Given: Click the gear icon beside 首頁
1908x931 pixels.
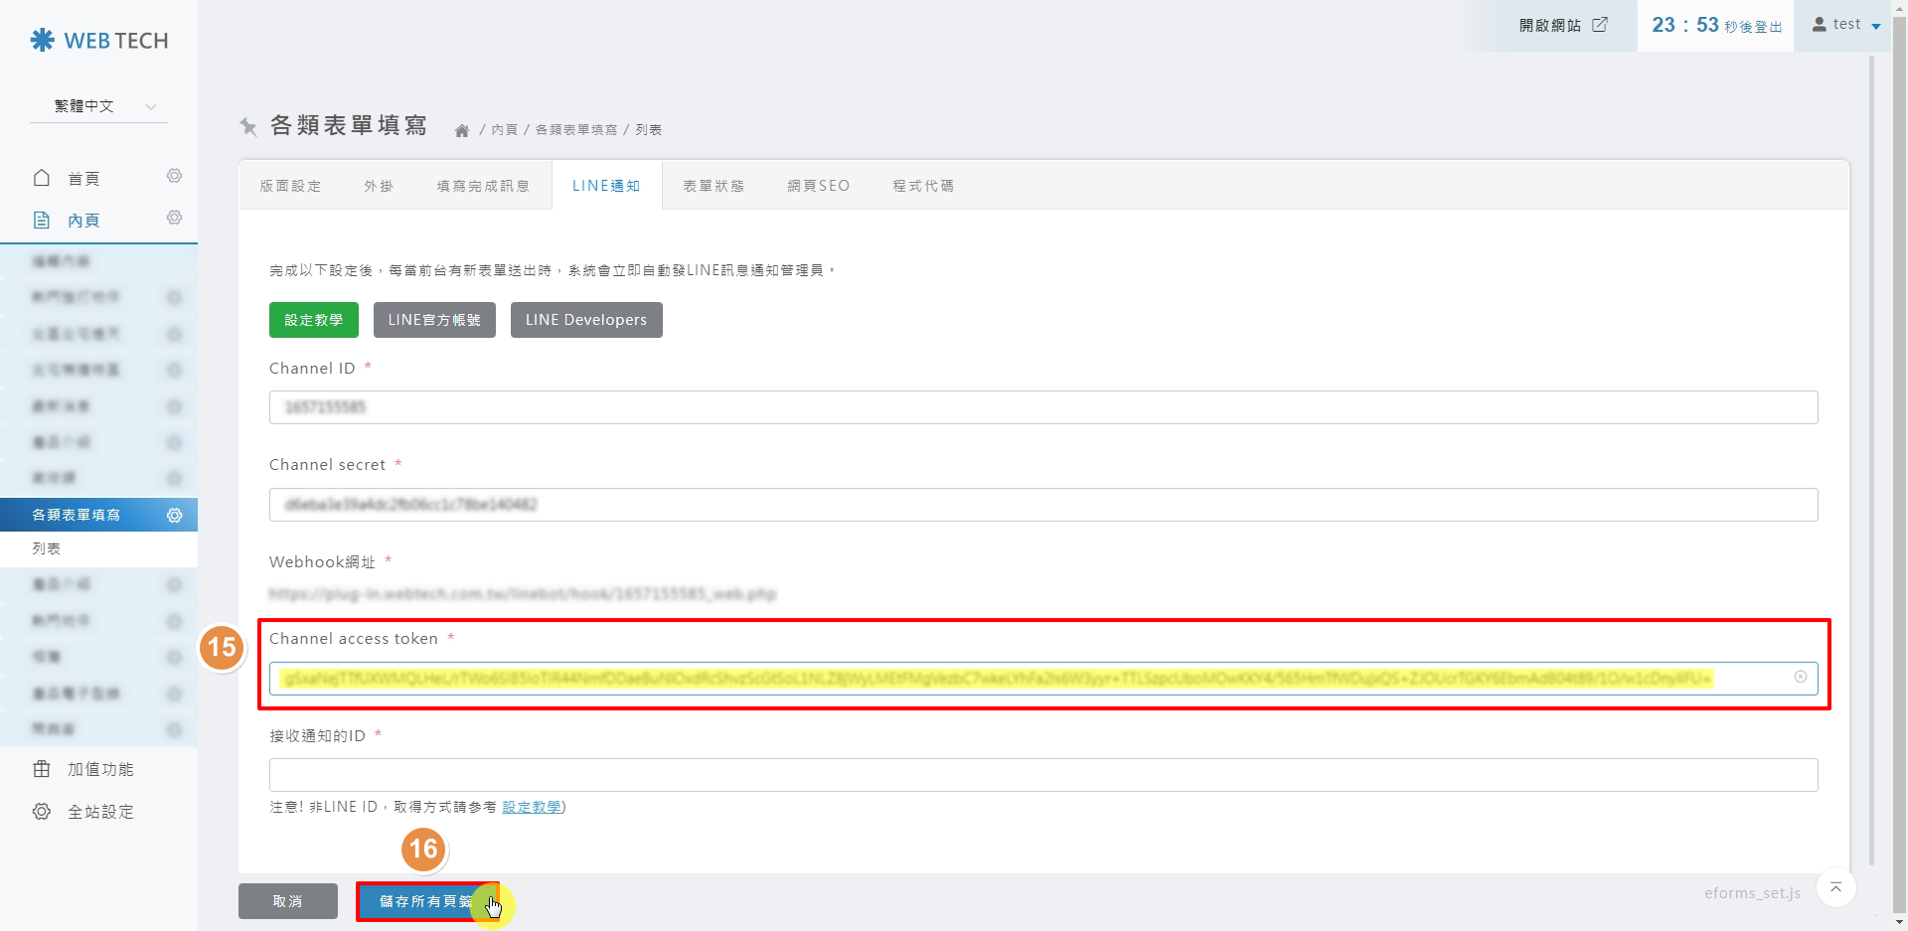Looking at the screenshot, I should tap(174, 177).
